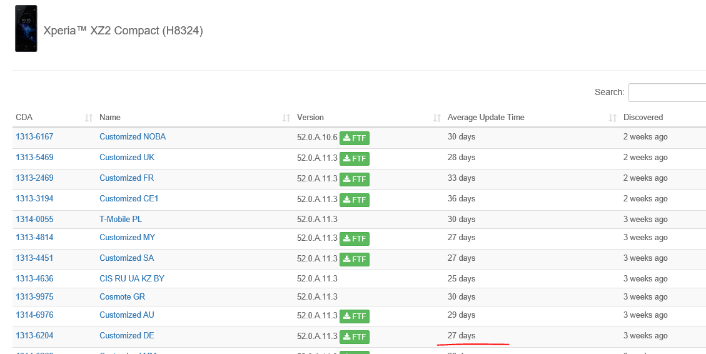Click '29 days' in Customized AU row
Screen dimensions: 706x354
461,315
